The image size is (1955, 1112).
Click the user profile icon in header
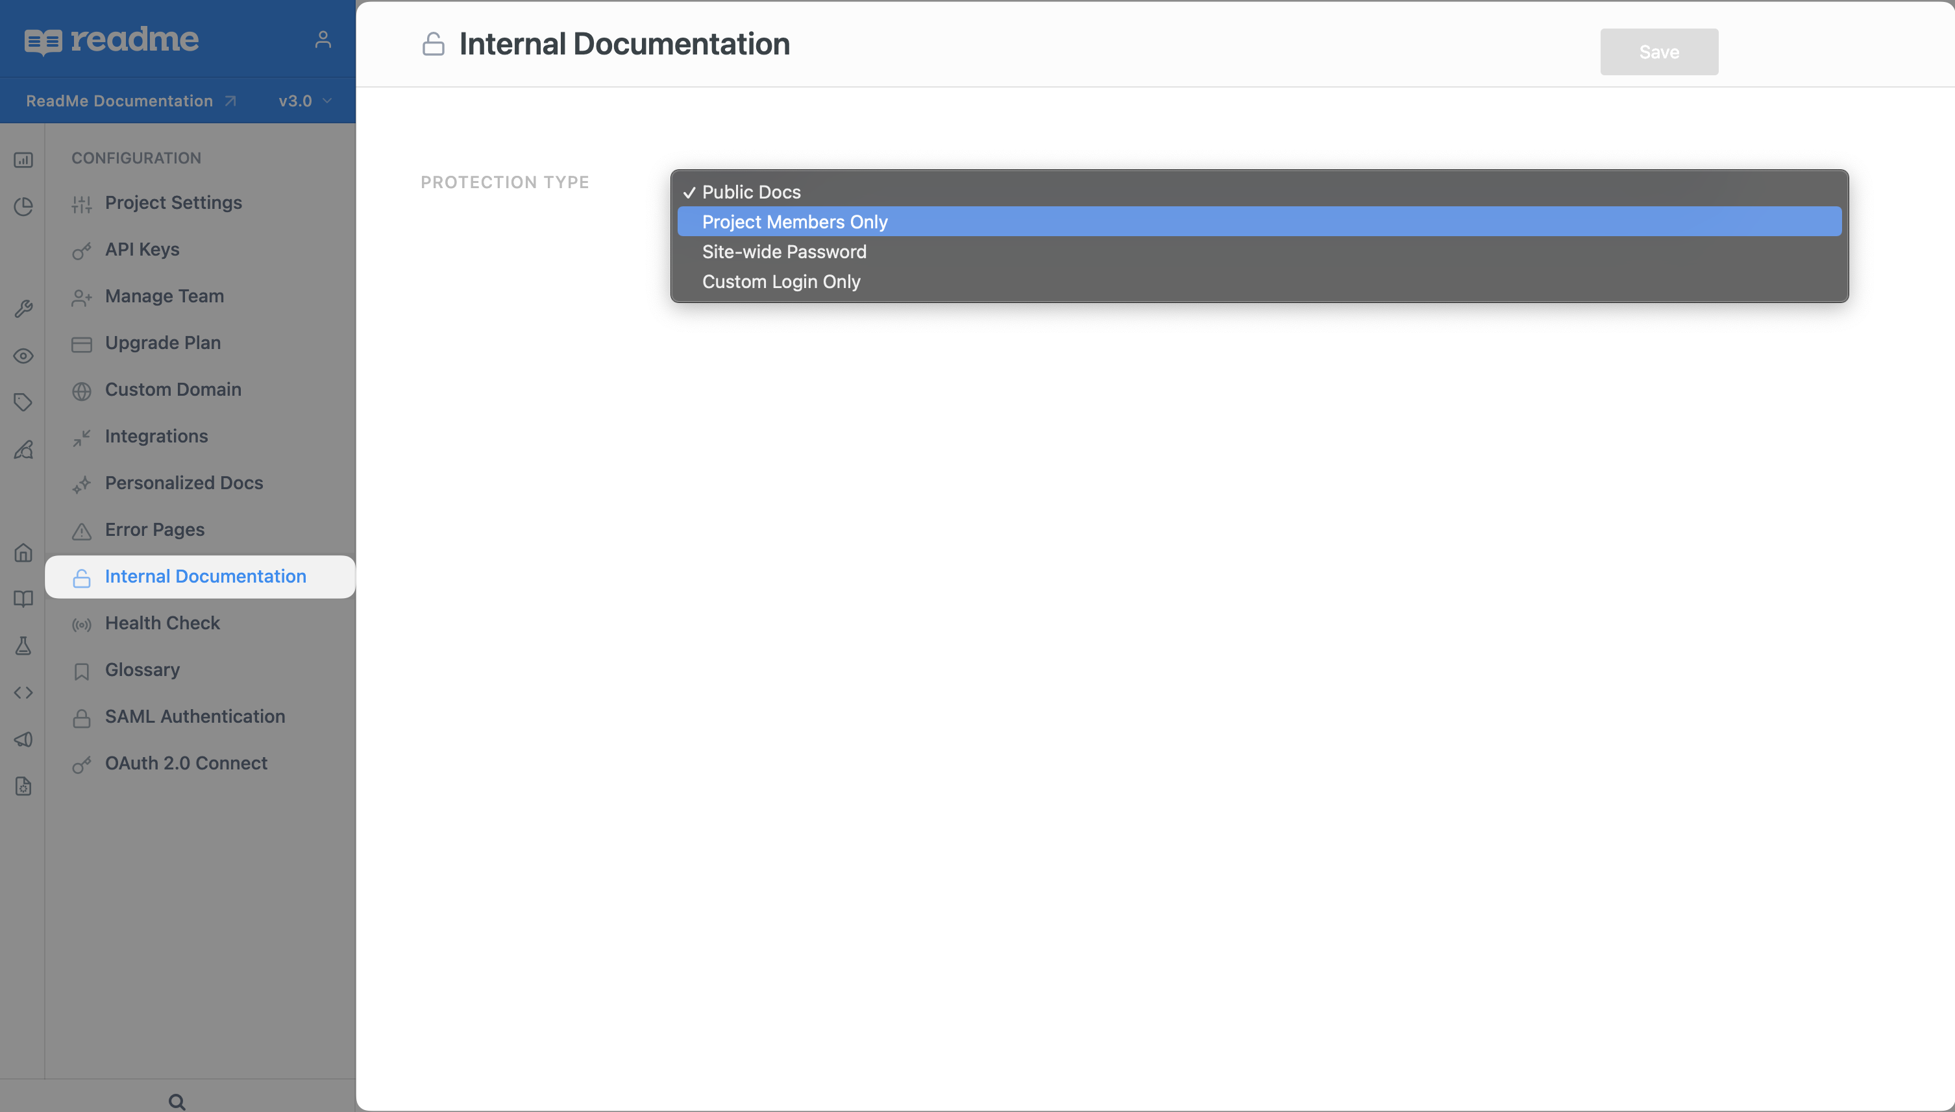tap(323, 40)
